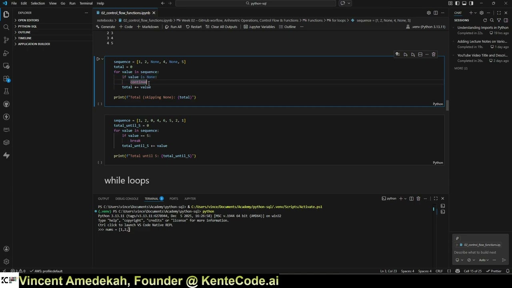Open the Accounts menu in activity bar

coord(6,249)
